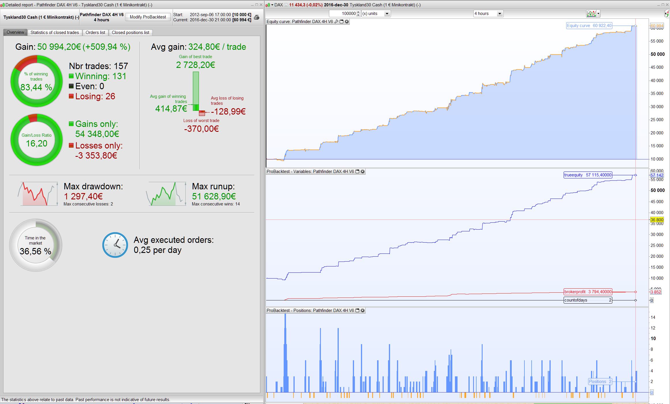Open the Orders list tab
The height and width of the screenshot is (404, 670).
(95, 33)
